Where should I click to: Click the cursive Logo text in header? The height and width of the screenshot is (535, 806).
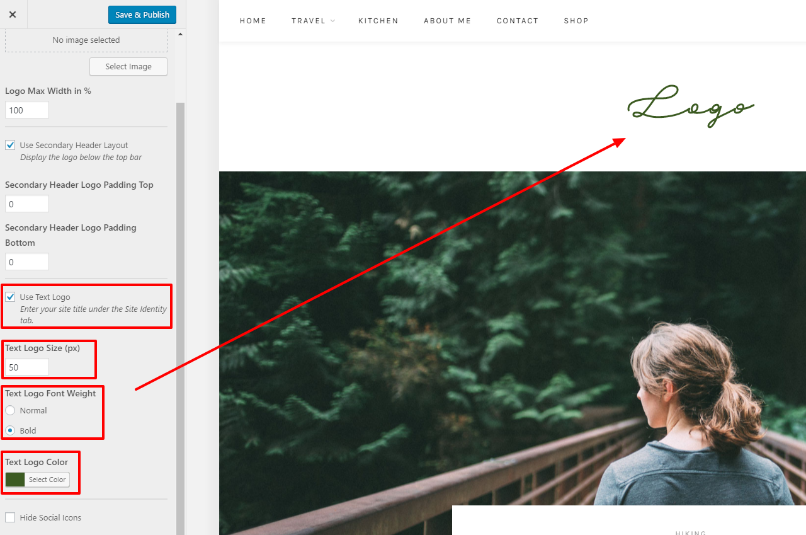[x=691, y=106]
